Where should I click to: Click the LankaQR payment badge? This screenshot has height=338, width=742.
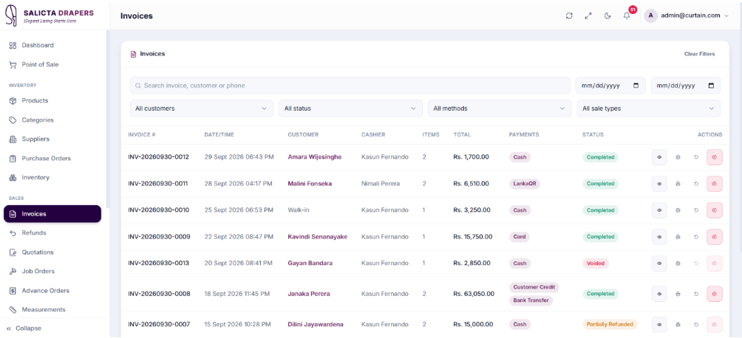pyautogui.click(x=524, y=184)
